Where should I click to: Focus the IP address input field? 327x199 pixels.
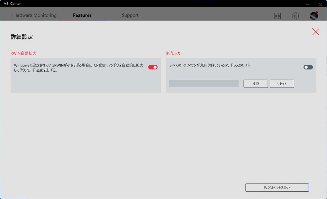point(204,84)
